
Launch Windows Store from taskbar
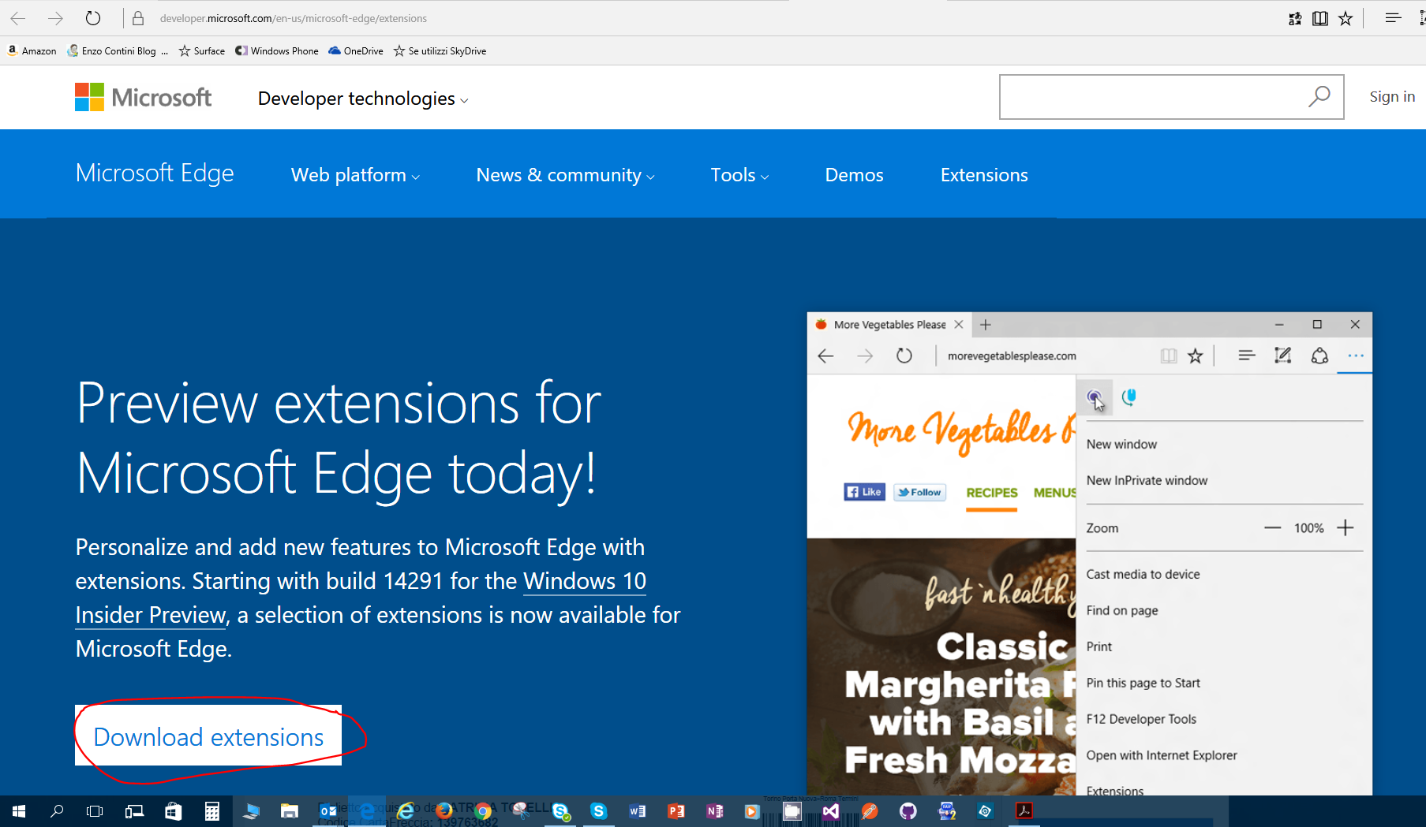173,811
